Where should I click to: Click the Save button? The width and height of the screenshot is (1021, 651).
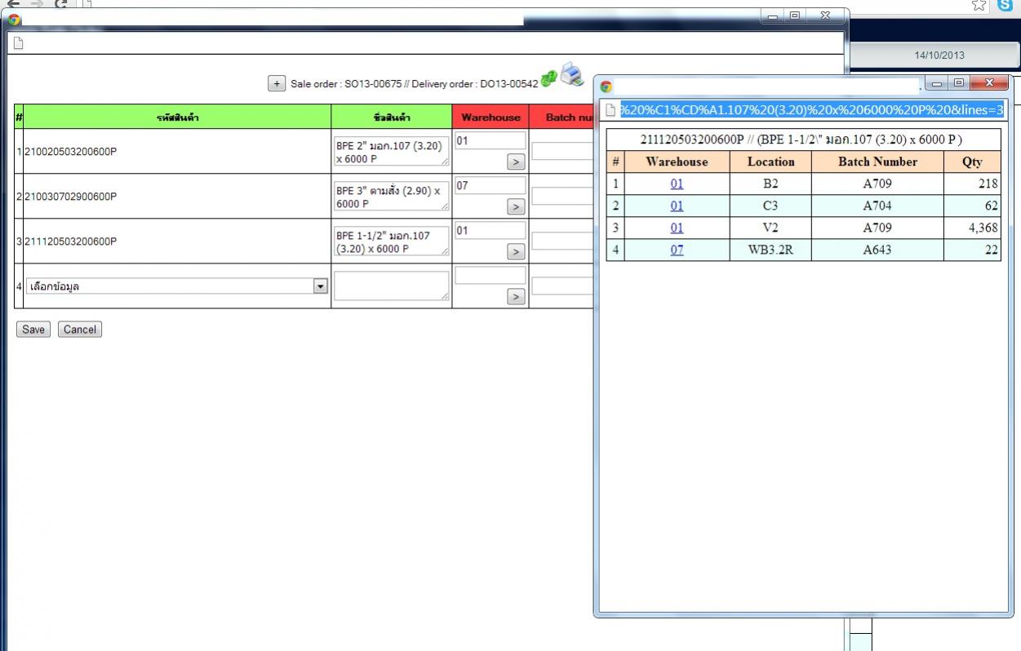coord(33,330)
